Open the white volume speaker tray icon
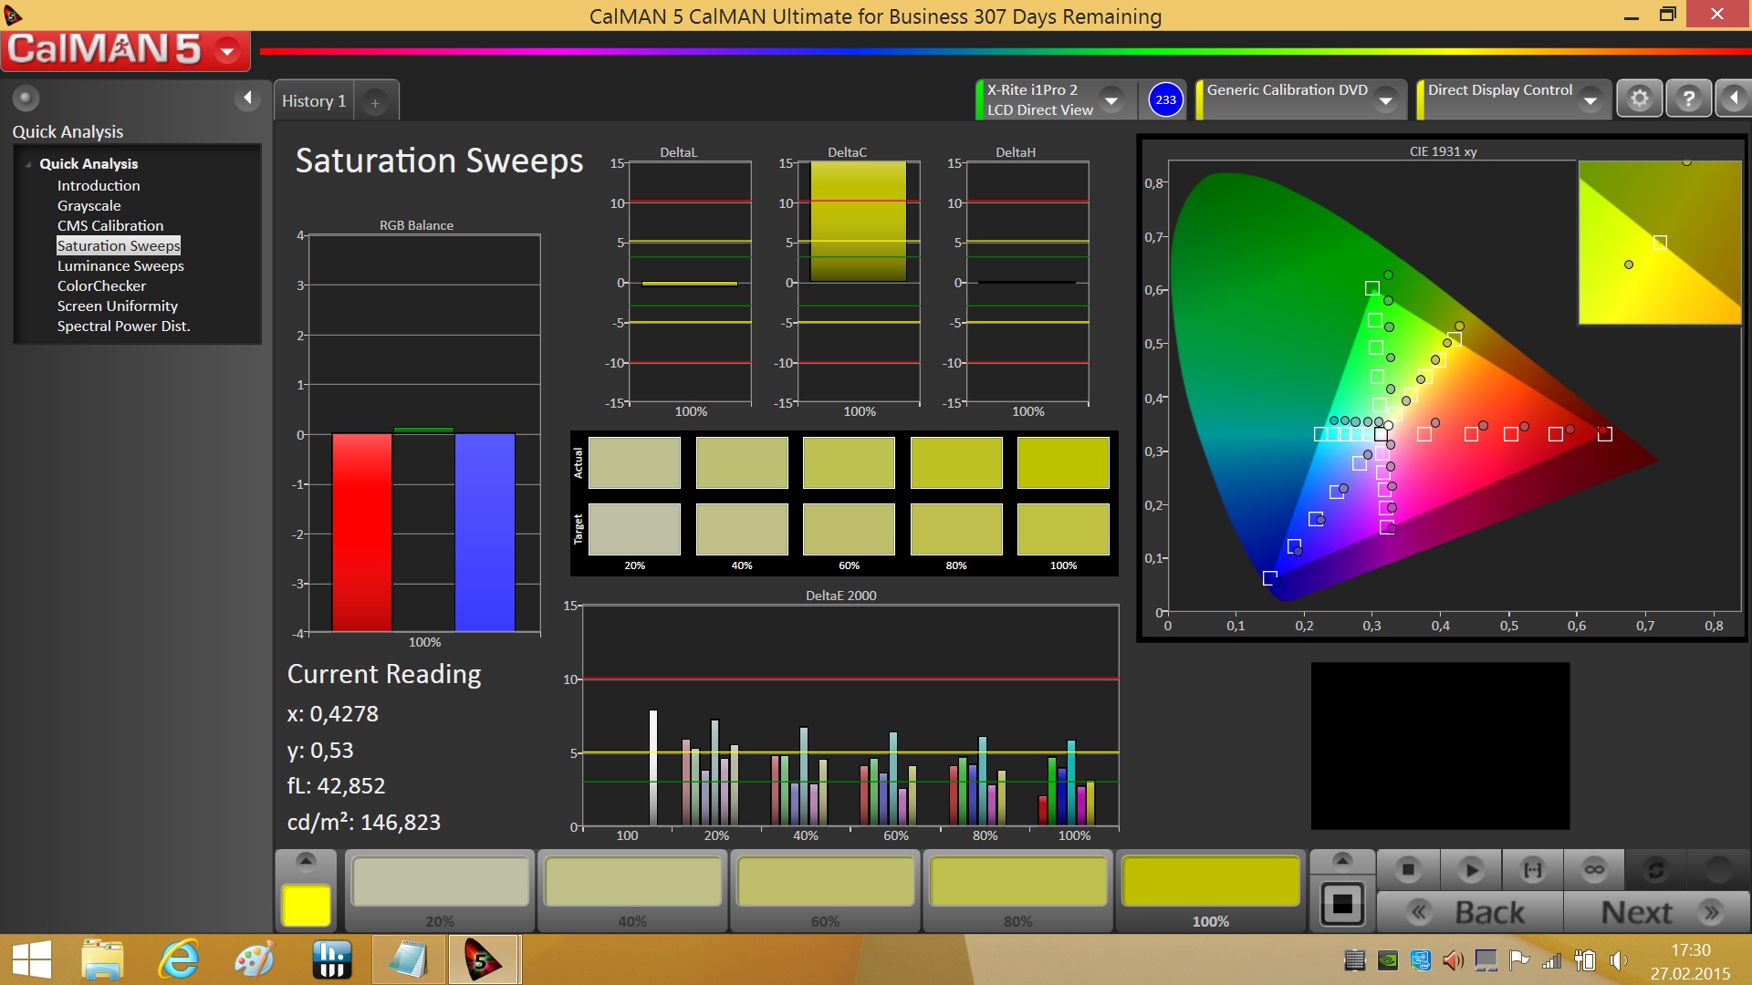1752x985 pixels. (1618, 960)
